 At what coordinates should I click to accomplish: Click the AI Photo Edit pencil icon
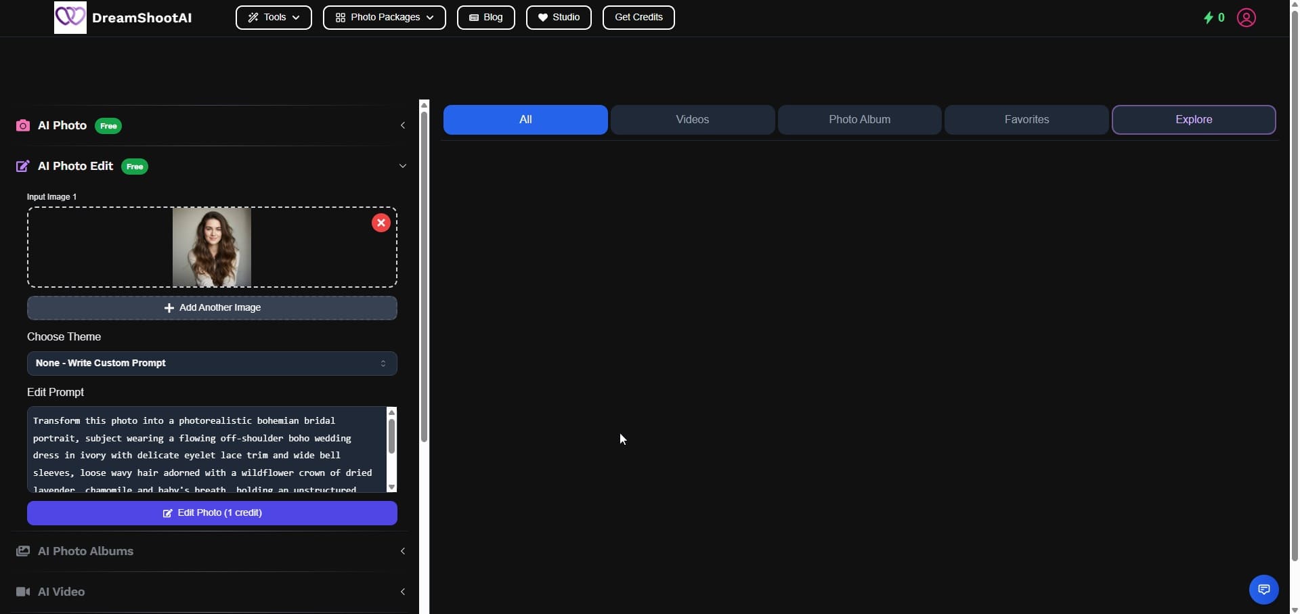(x=22, y=166)
